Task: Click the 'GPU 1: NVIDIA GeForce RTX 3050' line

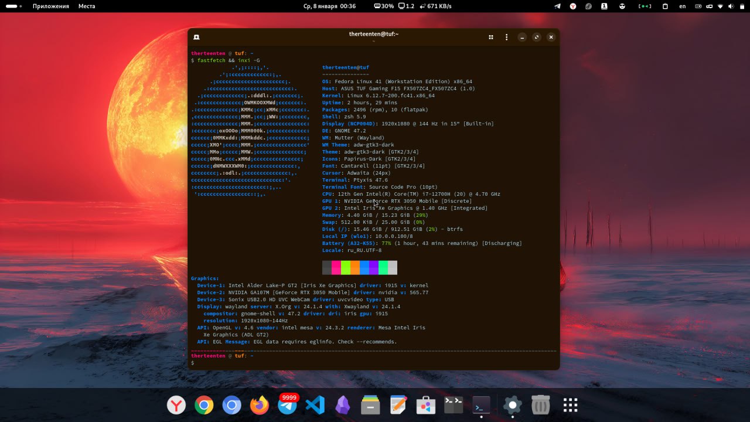Action: pyautogui.click(x=397, y=201)
